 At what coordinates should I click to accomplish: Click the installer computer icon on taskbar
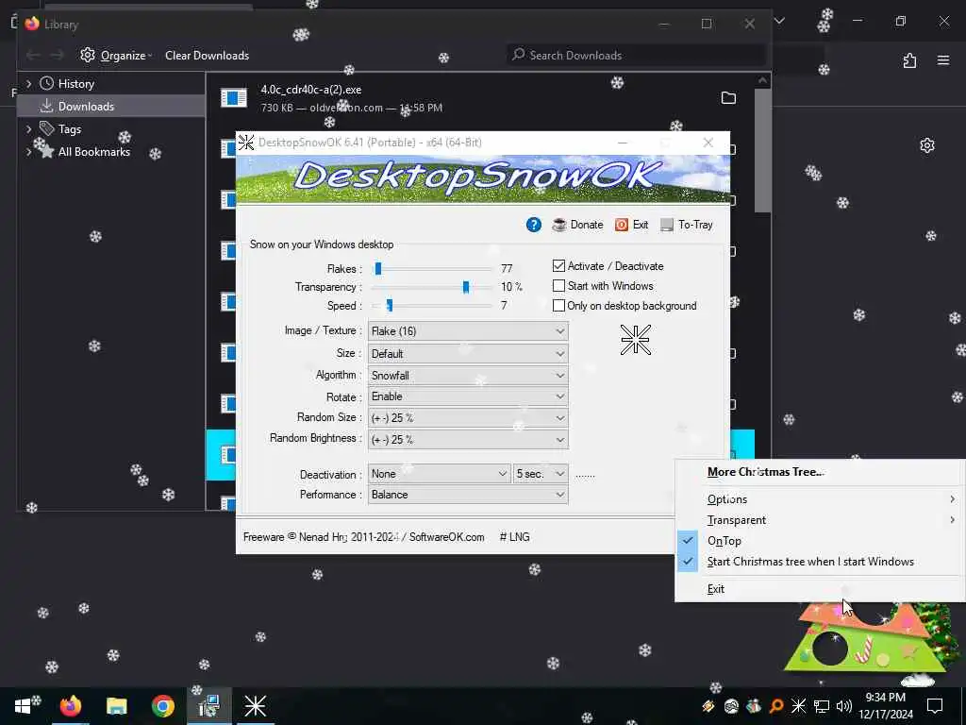[208, 706]
